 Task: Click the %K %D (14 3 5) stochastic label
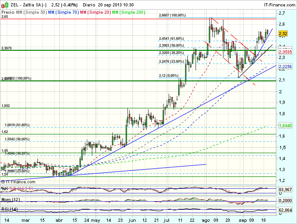click(17, 189)
